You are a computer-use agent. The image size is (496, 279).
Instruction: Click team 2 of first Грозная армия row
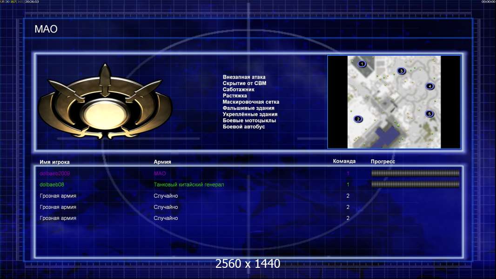point(348,196)
